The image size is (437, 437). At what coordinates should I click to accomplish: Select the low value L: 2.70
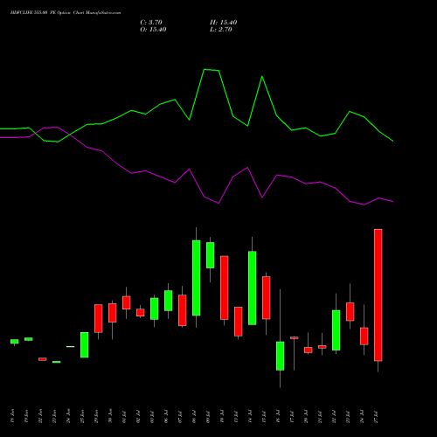[x=221, y=30]
